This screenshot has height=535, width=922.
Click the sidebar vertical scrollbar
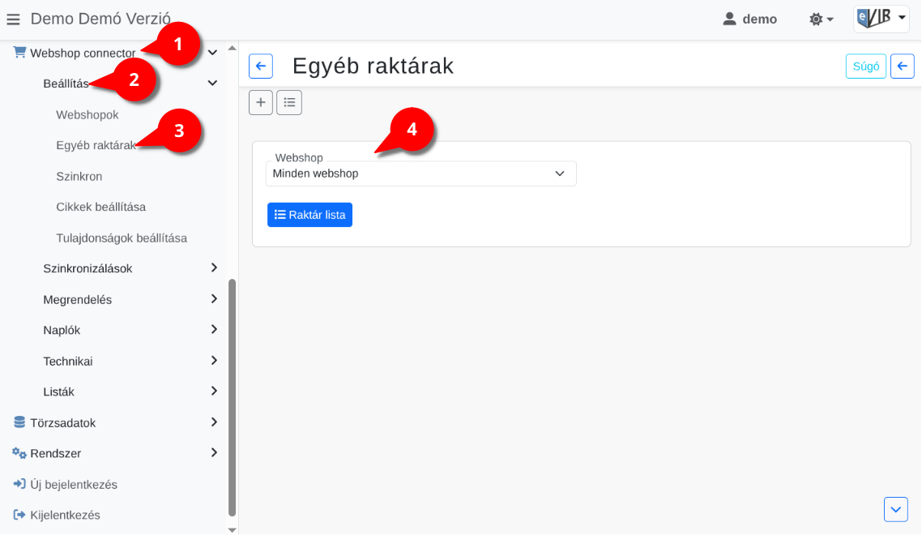233,397
